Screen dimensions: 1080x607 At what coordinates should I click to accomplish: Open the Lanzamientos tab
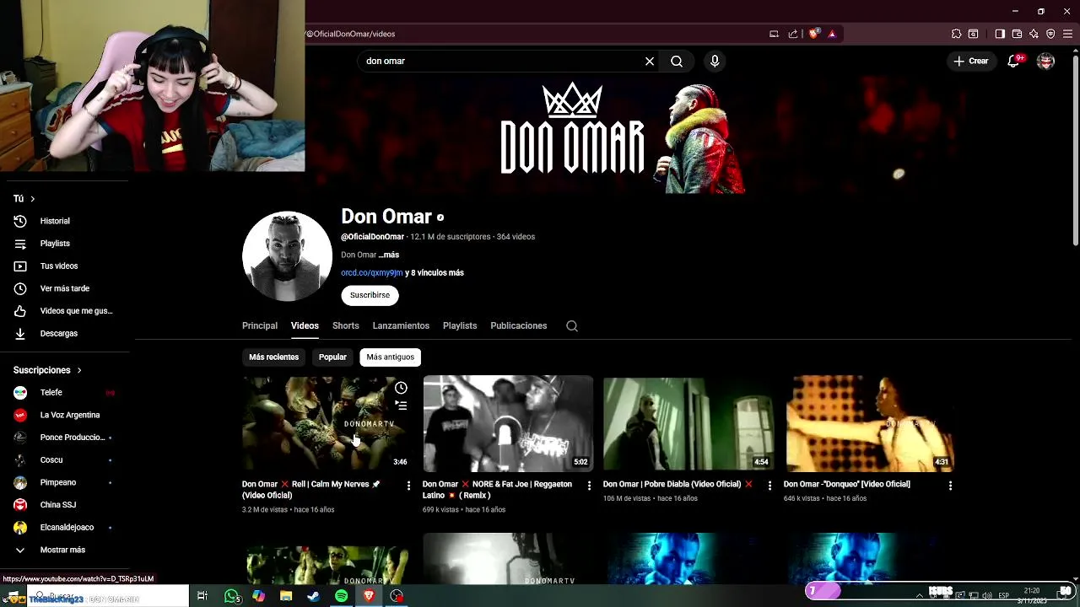(401, 325)
